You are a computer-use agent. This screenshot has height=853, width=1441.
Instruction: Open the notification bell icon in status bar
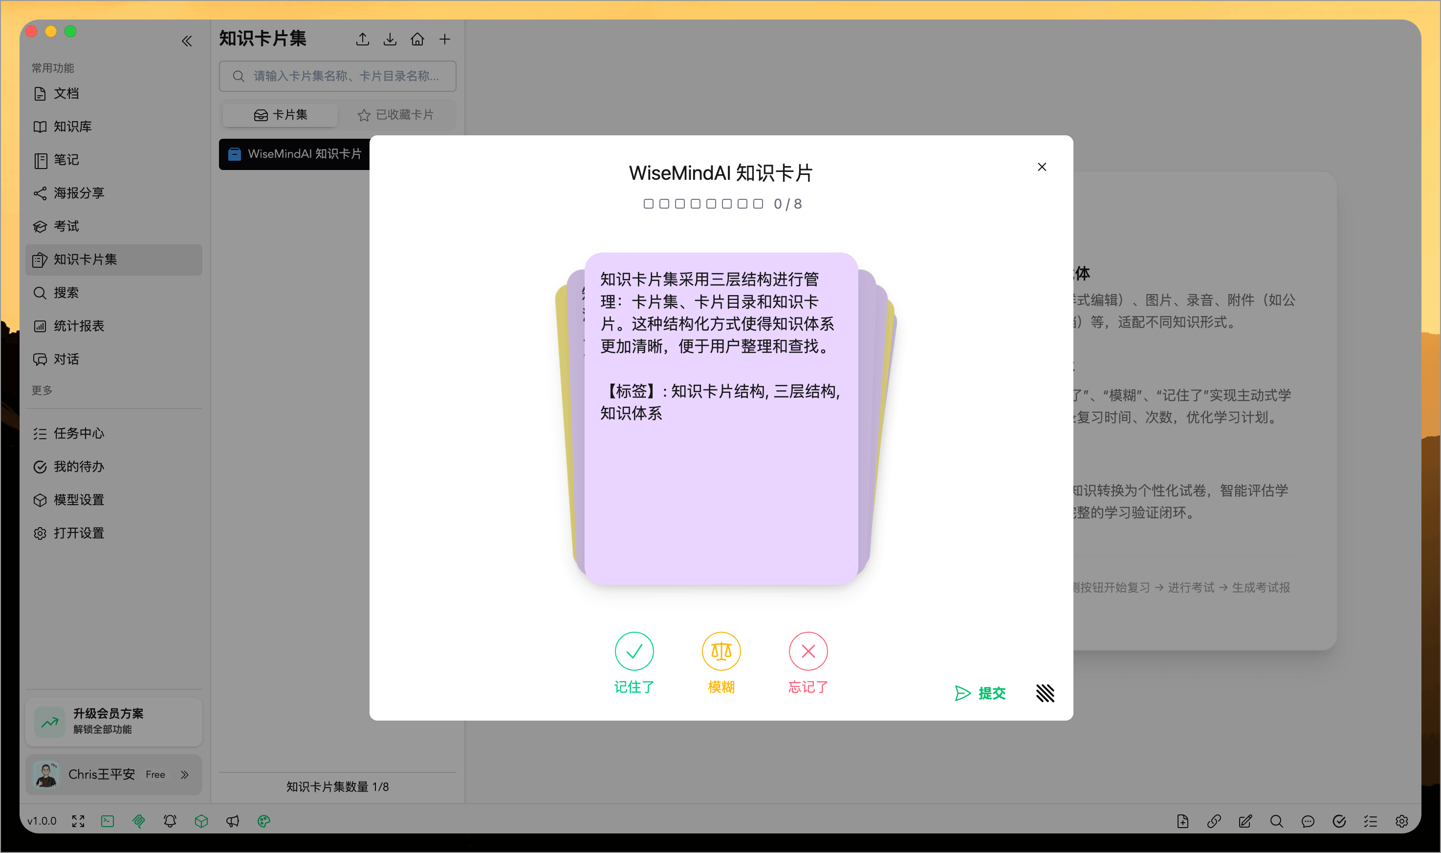pyautogui.click(x=170, y=821)
